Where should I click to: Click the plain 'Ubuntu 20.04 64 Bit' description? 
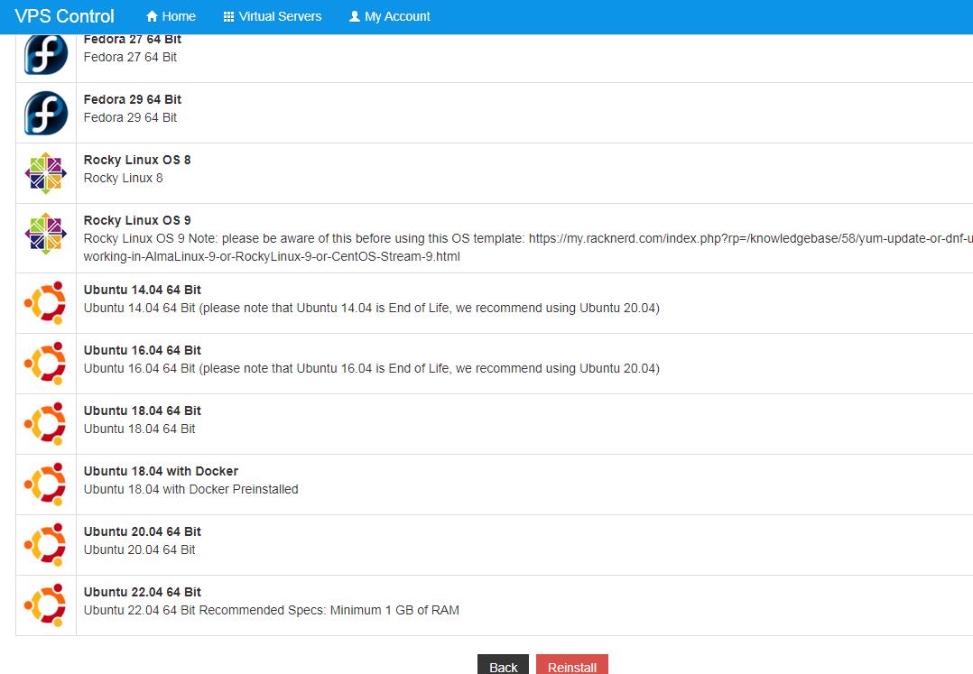pos(140,549)
